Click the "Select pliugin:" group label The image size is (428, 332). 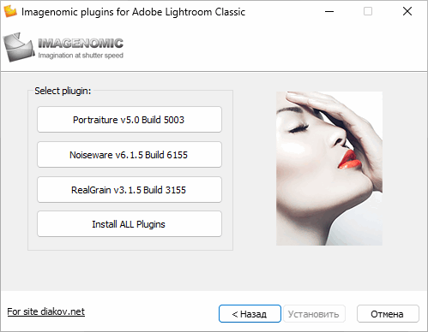pyautogui.click(x=63, y=91)
